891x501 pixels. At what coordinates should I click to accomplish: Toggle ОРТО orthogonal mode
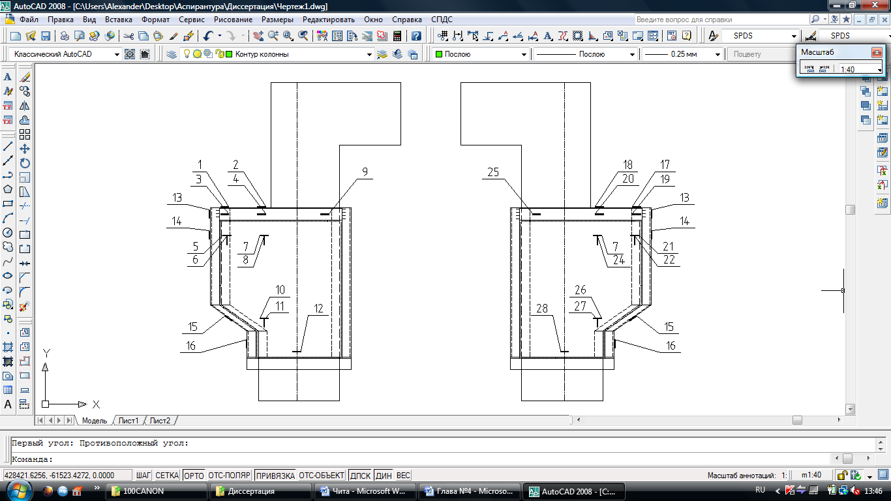tap(194, 476)
